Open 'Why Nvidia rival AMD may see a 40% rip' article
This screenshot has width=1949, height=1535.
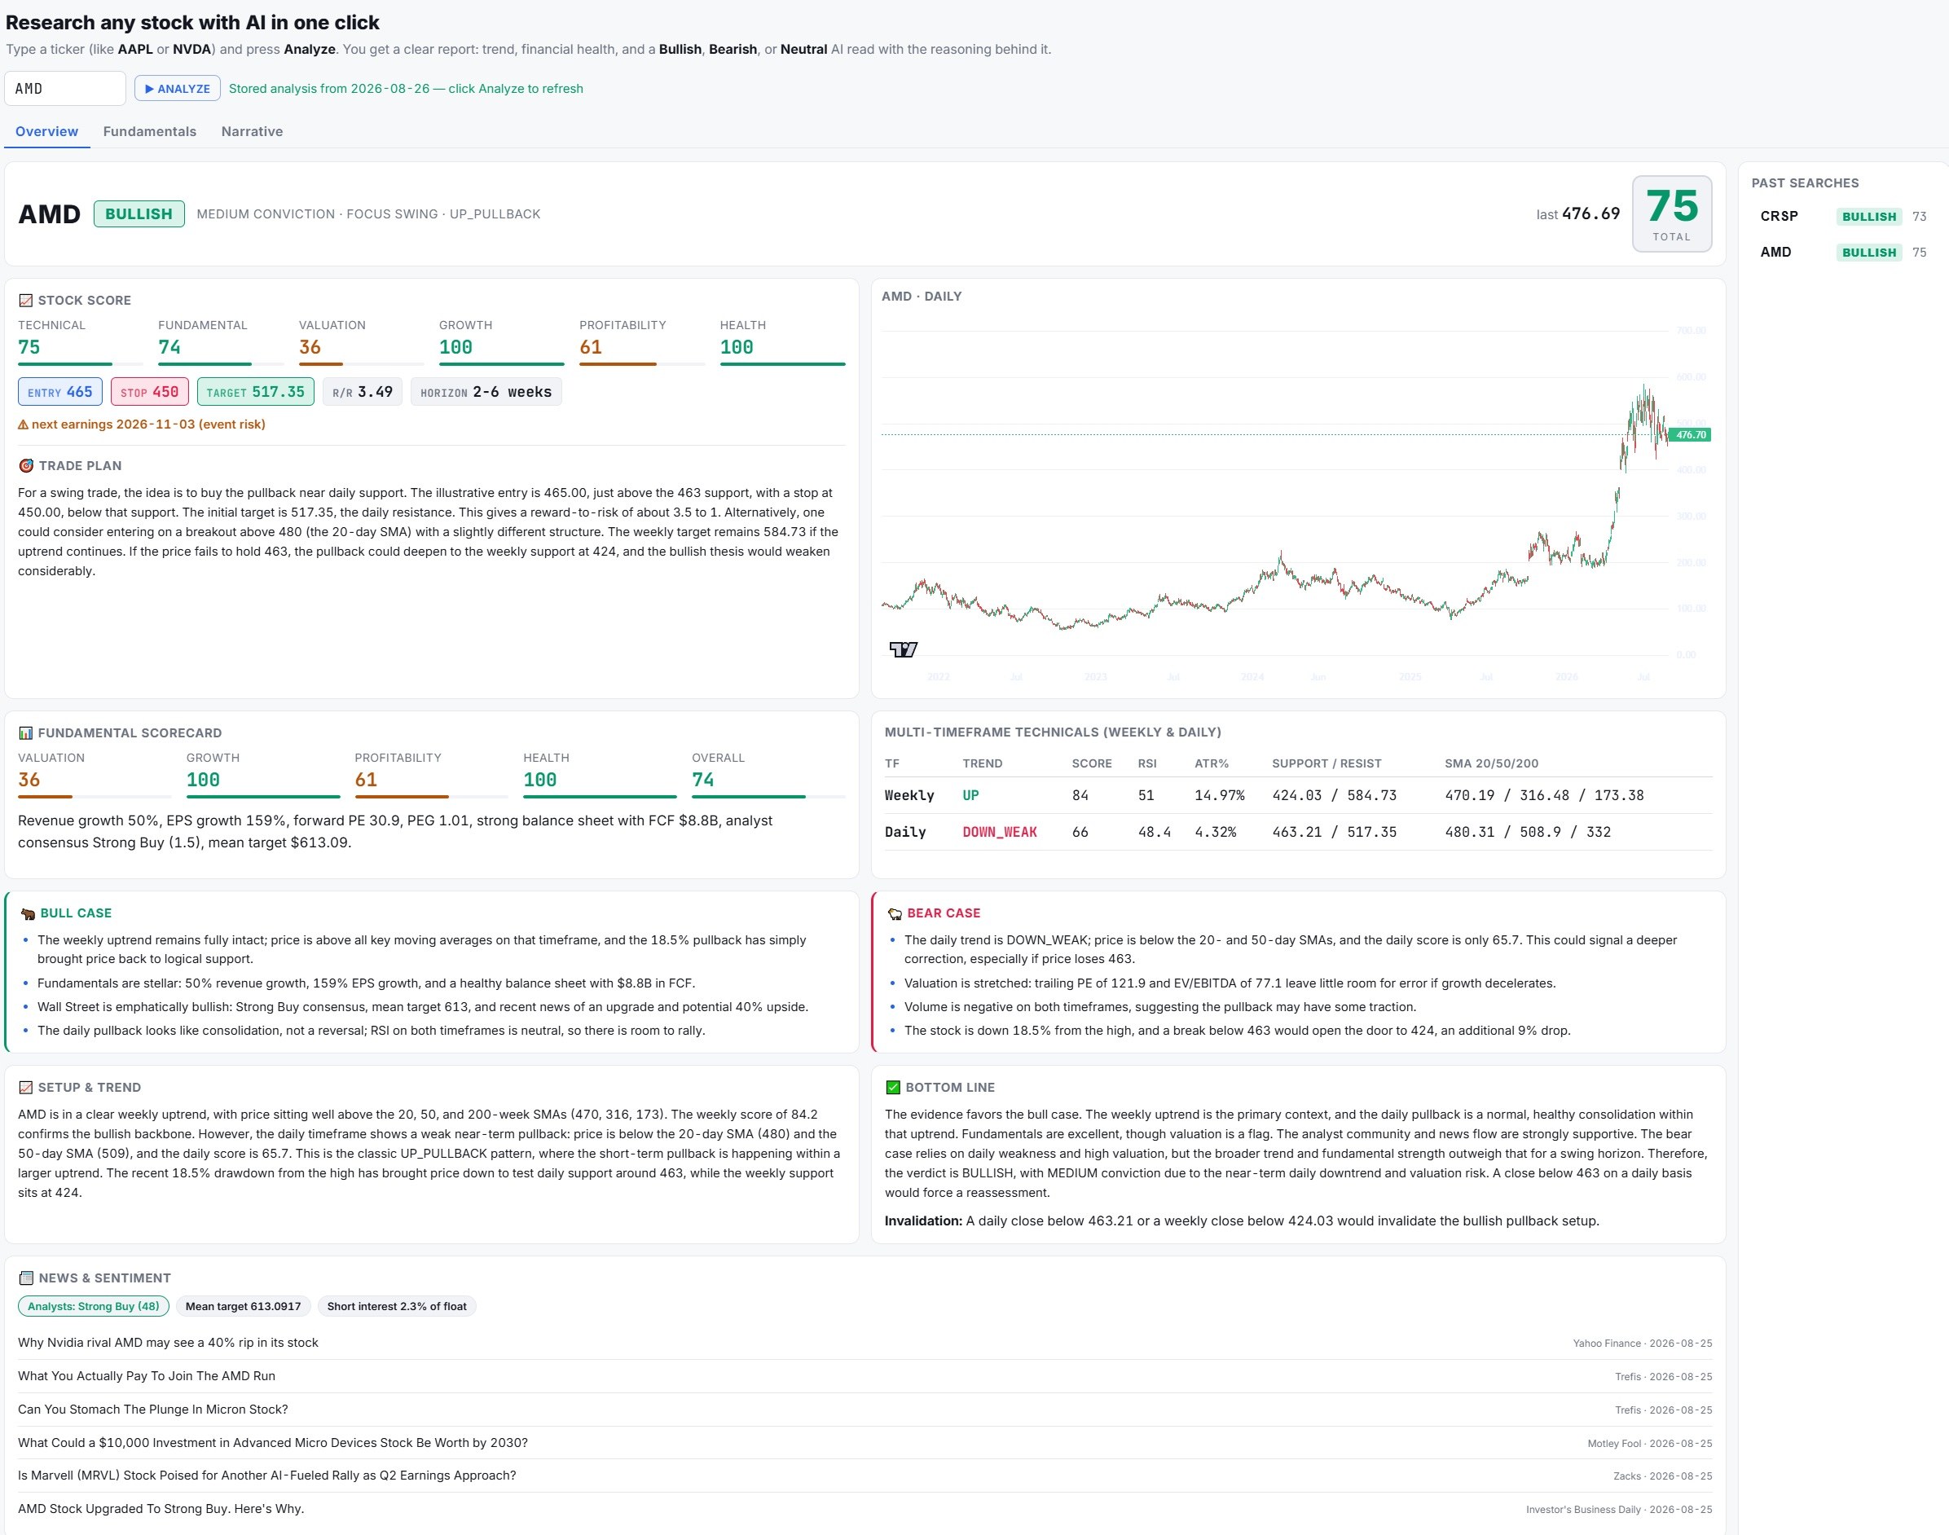[168, 1343]
